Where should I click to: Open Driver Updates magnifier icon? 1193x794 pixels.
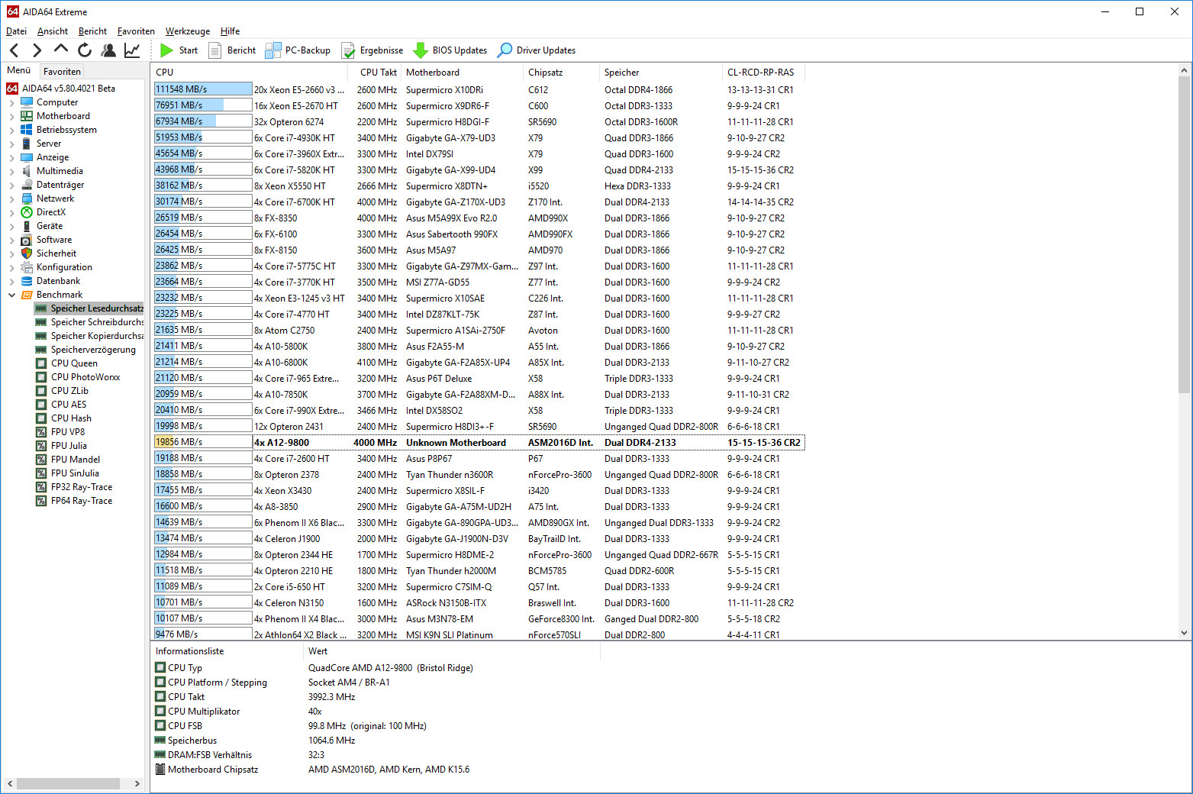pyautogui.click(x=505, y=50)
